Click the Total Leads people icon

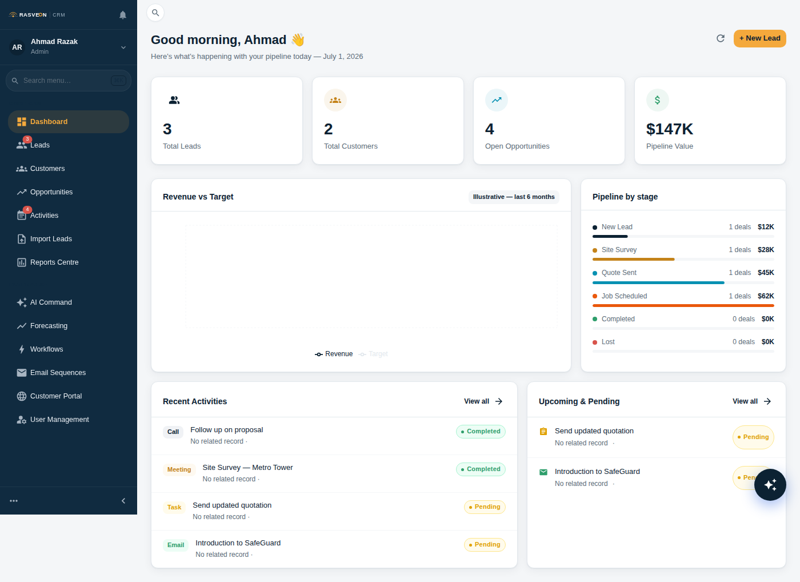[x=174, y=100]
